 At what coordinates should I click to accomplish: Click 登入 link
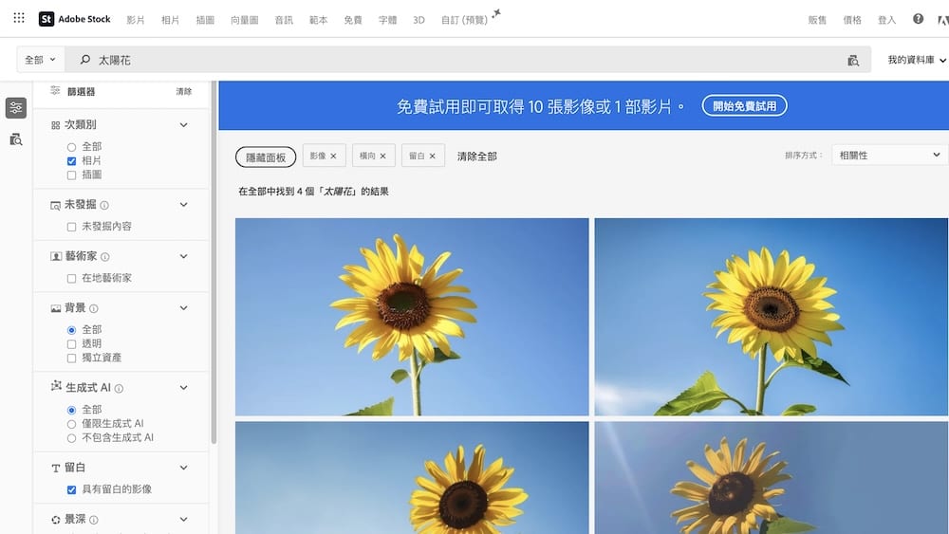(886, 20)
